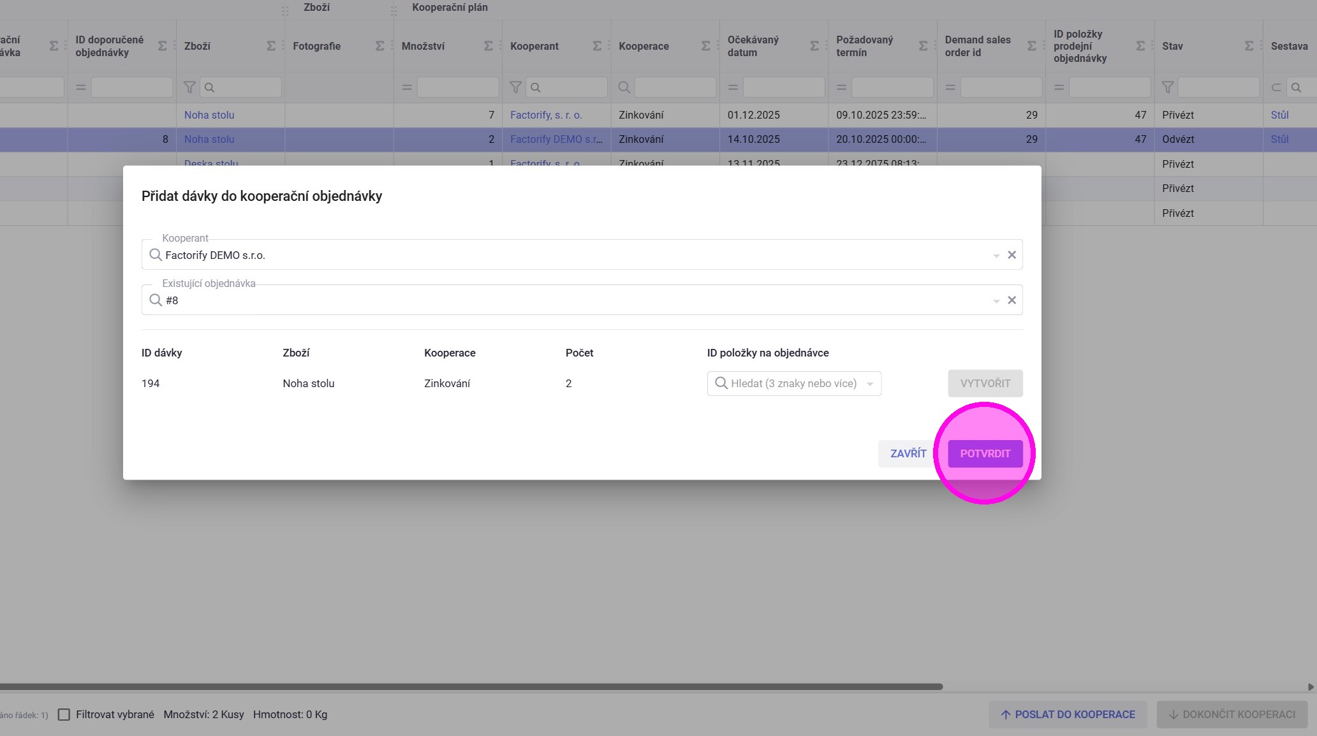Click the horizontal scrollbar at the bottom

pyautogui.click(x=471, y=687)
